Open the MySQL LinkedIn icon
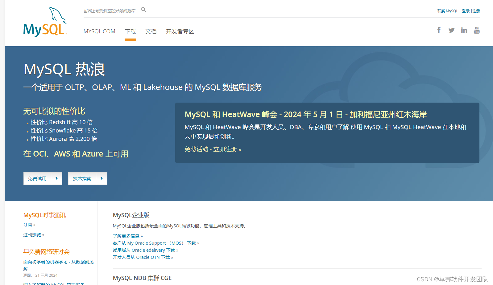 click(x=464, y=30)
